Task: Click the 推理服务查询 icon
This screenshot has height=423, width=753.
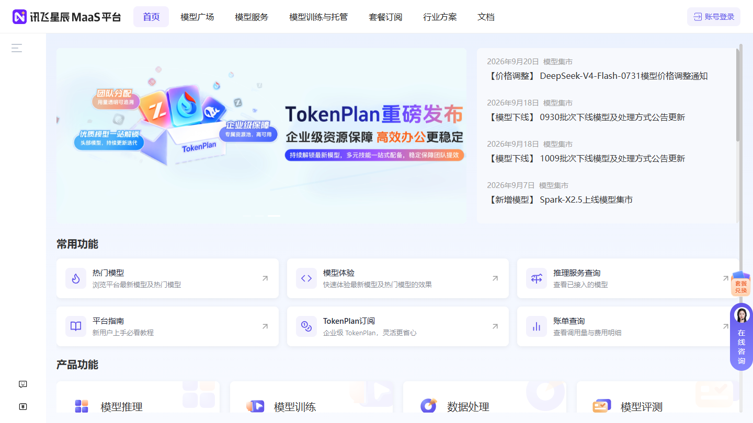Action: [537, 278]
